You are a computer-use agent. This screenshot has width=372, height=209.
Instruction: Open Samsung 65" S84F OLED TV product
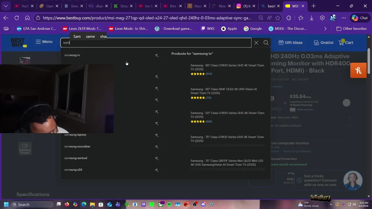click(224, 91)
